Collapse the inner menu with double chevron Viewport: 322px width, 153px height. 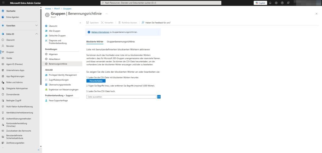pos(80,23)
